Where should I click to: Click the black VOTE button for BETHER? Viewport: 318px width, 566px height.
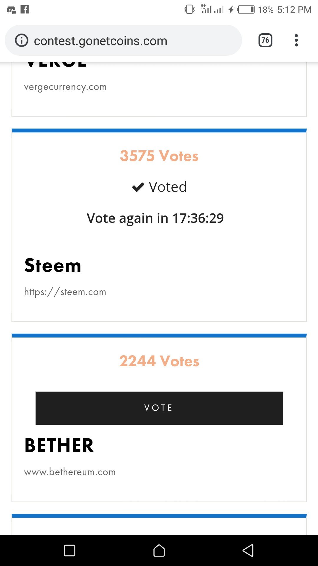159,408
